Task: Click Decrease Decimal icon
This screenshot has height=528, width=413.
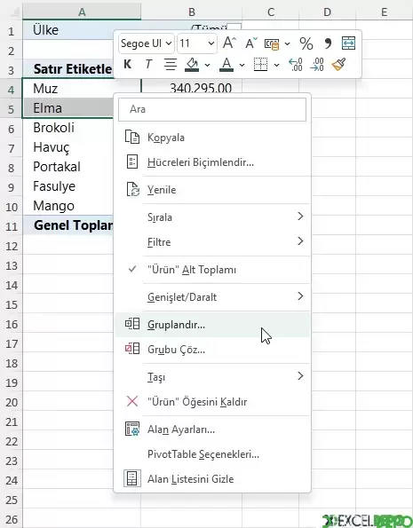Action: point(317,64)
